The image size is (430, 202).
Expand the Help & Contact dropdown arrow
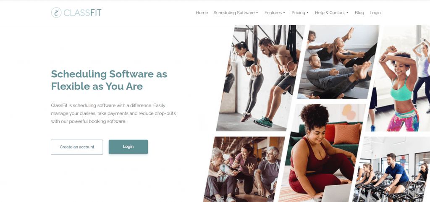pyautogui.click(x=347, y=13)
